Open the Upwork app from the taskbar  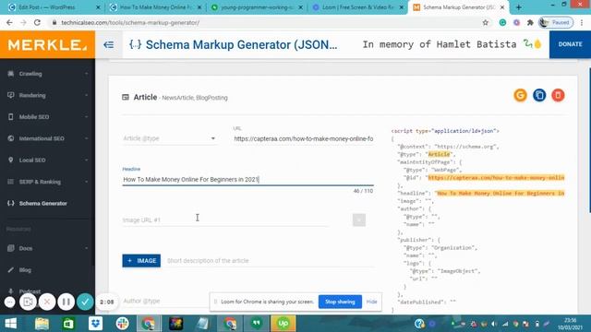point(283,324)
